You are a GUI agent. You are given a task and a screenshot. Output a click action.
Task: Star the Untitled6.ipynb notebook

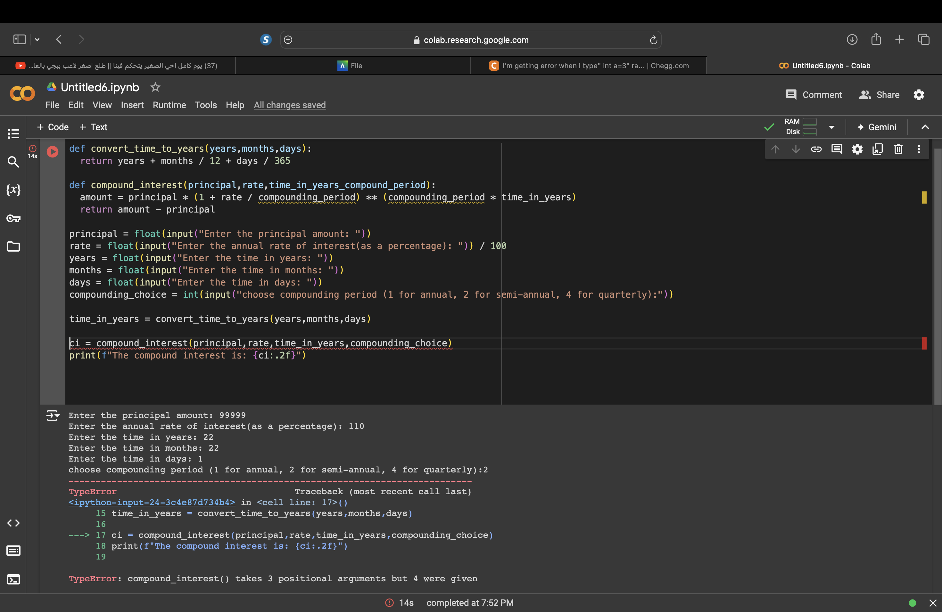coord(155,87)
